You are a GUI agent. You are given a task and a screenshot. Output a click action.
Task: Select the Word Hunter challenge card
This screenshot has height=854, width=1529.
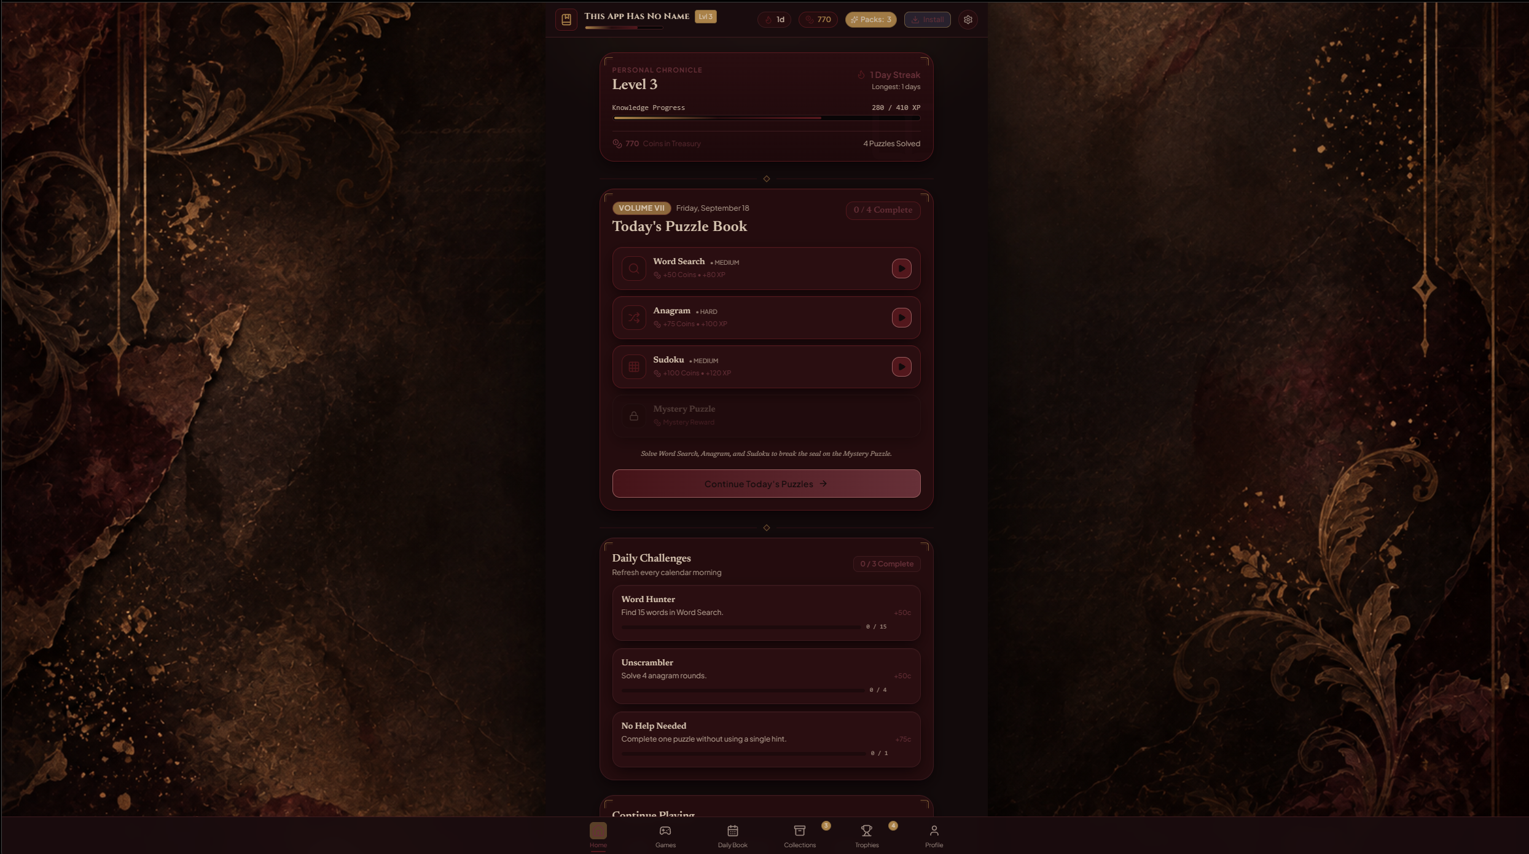(766, 613)
